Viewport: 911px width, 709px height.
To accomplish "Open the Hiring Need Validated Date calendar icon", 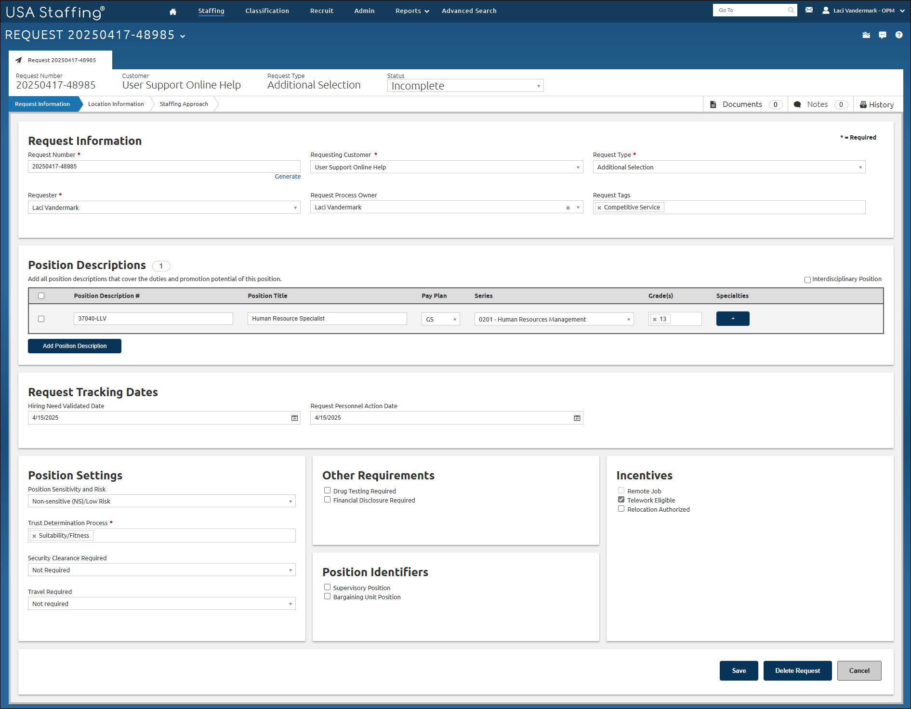I will (294, 418).
